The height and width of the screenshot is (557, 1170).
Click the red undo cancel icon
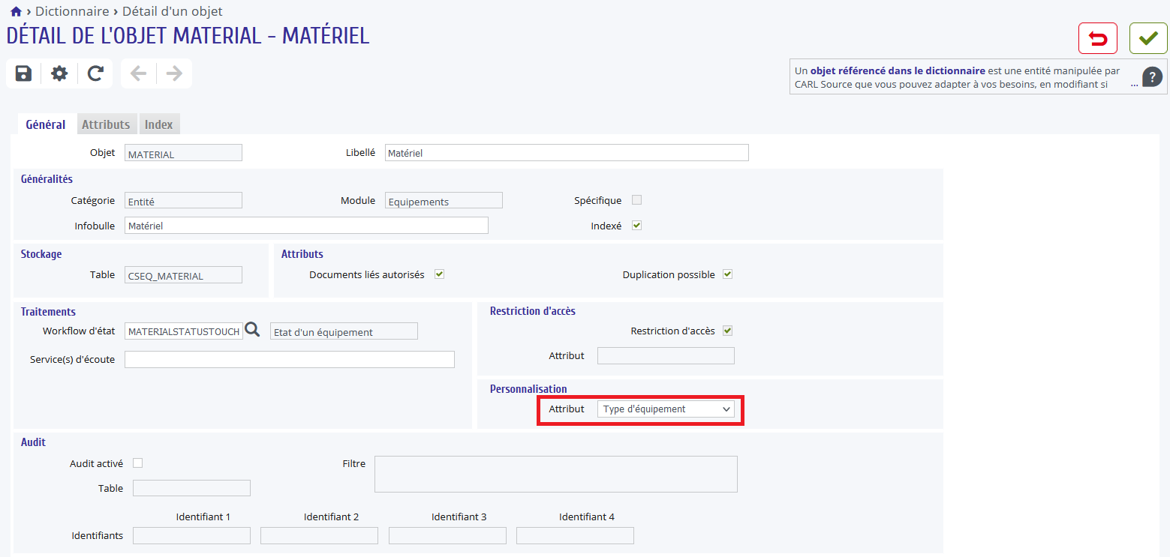[1098, 38]
